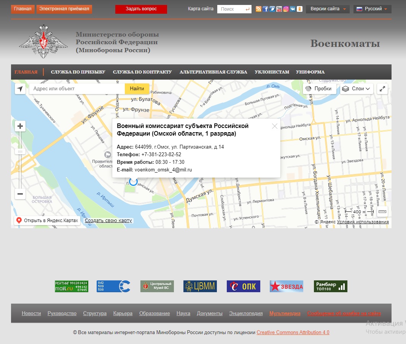Image resolution: width=406 pixels, height=344 pixels.
Task: Zoom in the map with plus button
Action: coord(20,126)
